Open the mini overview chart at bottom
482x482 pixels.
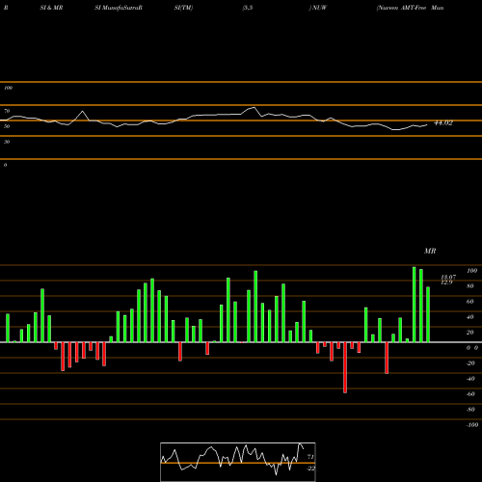coord(238,462)
